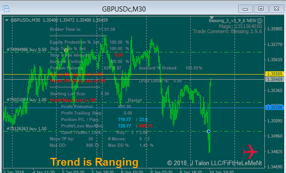Click Profit Maximizer is Off red text

73,100
